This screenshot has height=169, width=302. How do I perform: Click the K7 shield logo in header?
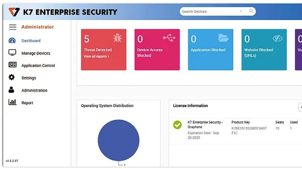tap(14, 12)
